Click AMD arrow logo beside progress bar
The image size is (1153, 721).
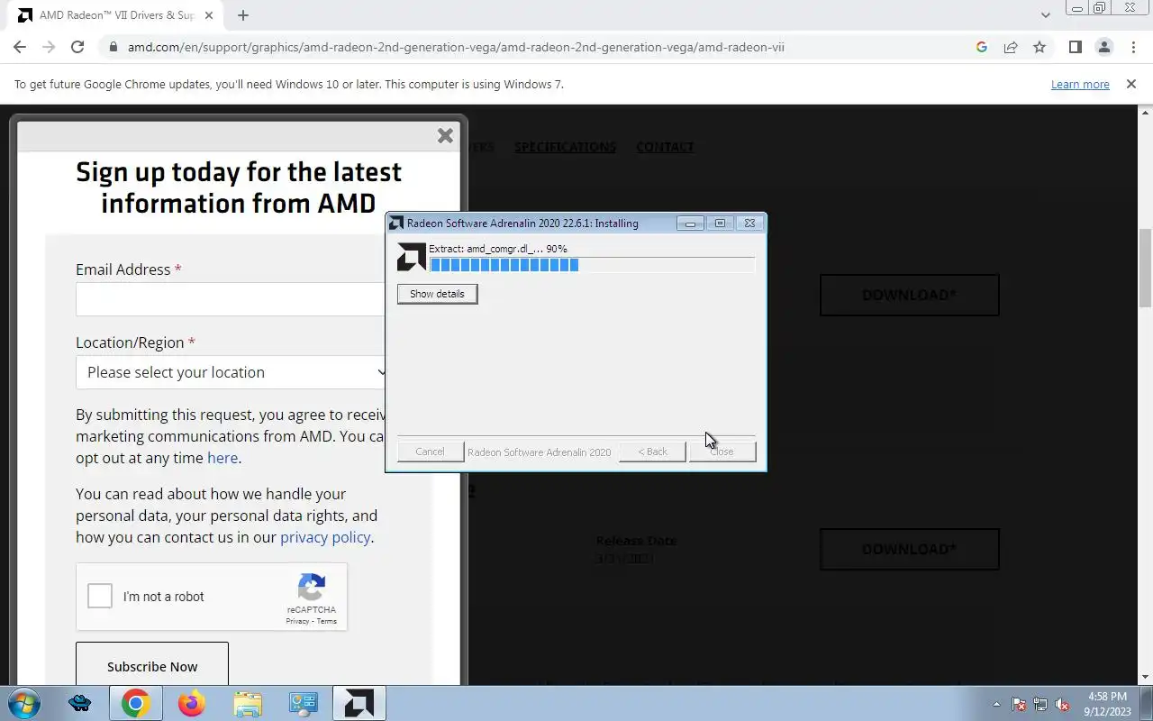pyautogui.click(x=412, y=257)
